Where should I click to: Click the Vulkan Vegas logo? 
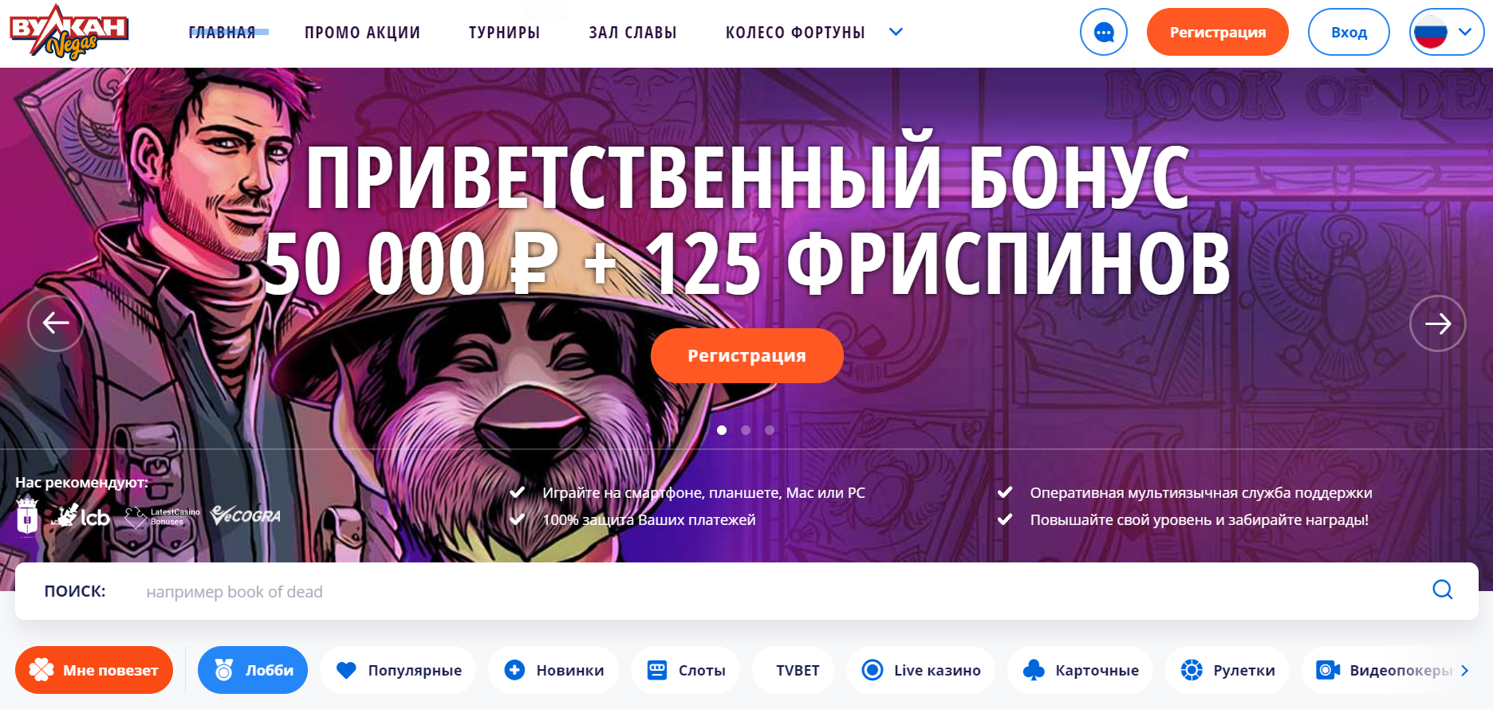[x=69, y=32]
